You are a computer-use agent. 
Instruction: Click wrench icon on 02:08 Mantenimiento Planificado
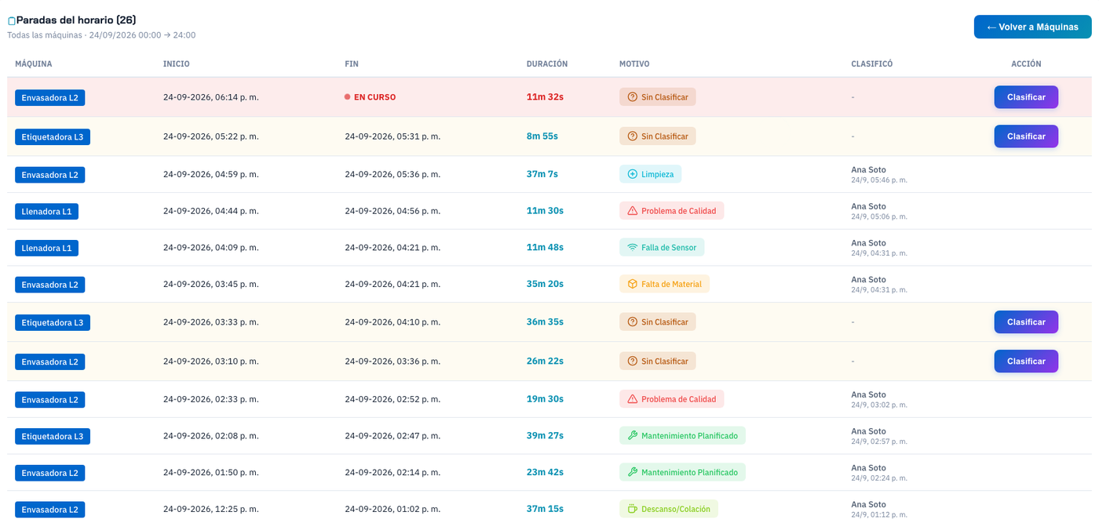632,436
